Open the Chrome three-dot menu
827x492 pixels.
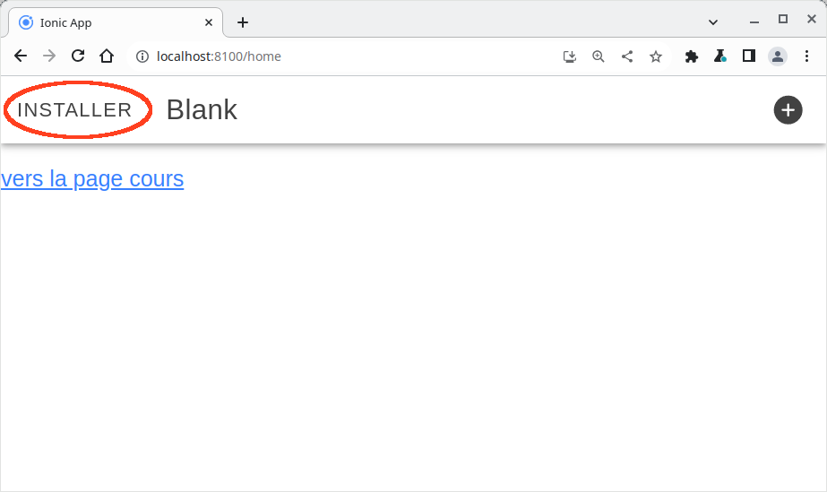point(806,56)
